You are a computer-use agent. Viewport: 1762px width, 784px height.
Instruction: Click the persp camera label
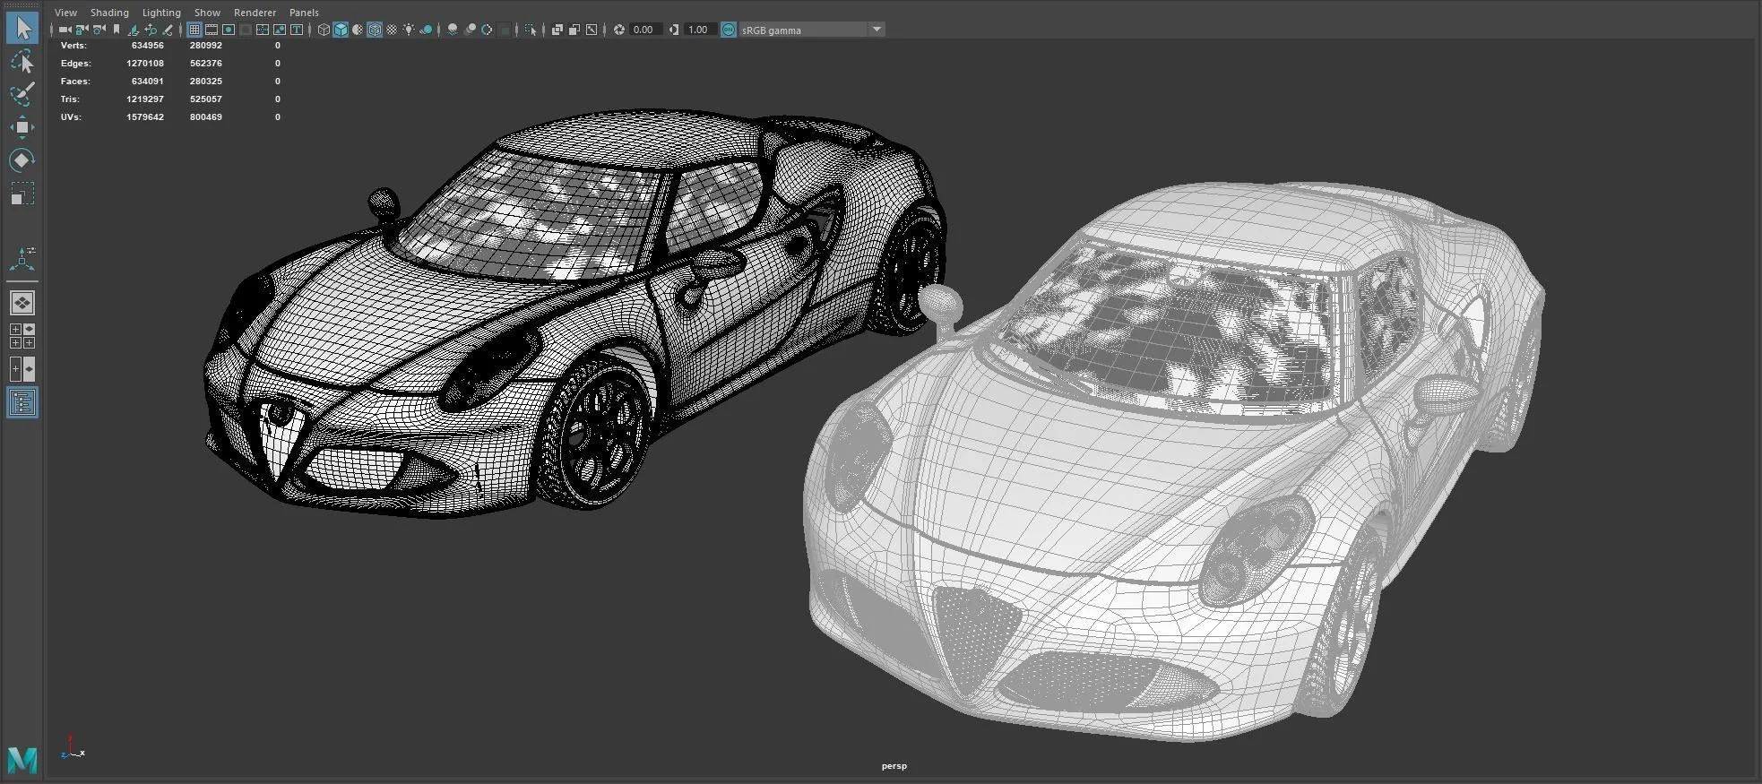tap(894, 766)
